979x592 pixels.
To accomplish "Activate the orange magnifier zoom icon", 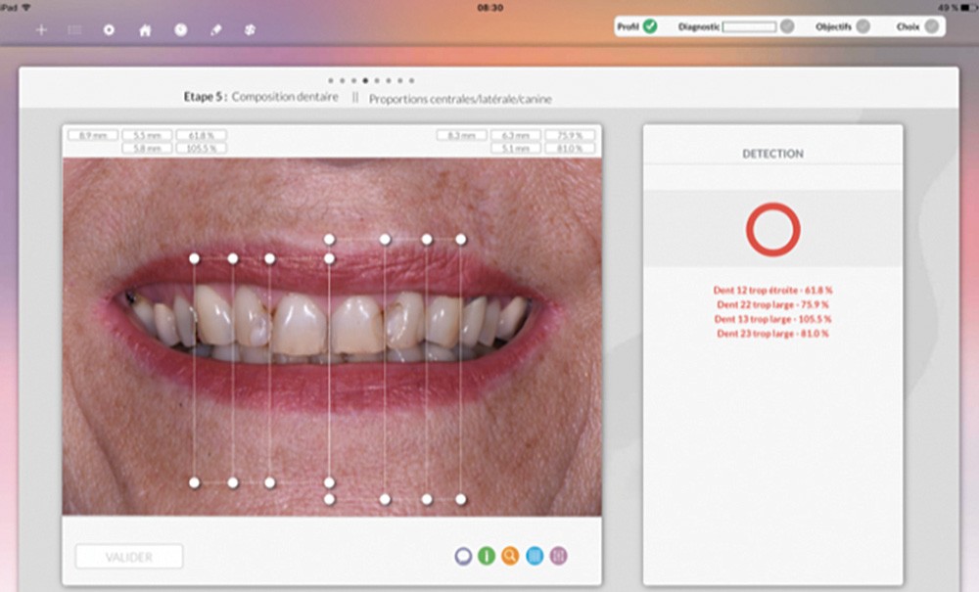I will [510, 556].
